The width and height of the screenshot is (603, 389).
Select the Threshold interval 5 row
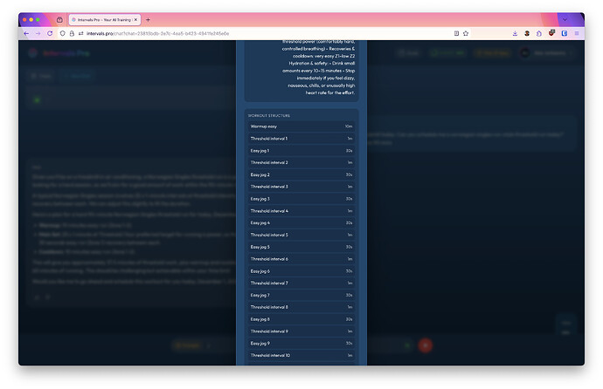tap(301, 235)
